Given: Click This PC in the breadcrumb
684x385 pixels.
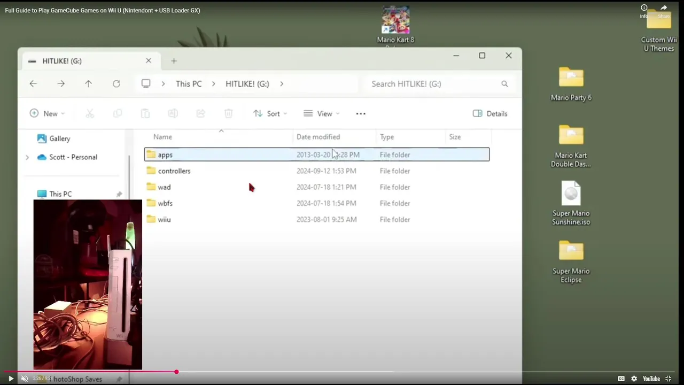Looking at the screenshot, I should pyautogui.click(x=189, y=84).
